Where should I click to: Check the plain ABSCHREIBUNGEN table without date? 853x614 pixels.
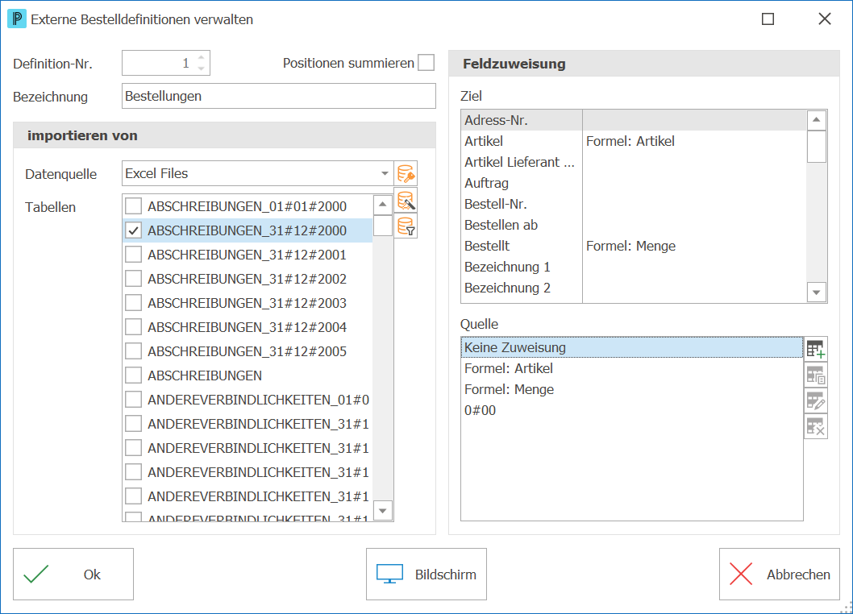pos(133,375)
